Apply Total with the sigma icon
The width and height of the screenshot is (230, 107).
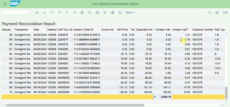point(67,13)
